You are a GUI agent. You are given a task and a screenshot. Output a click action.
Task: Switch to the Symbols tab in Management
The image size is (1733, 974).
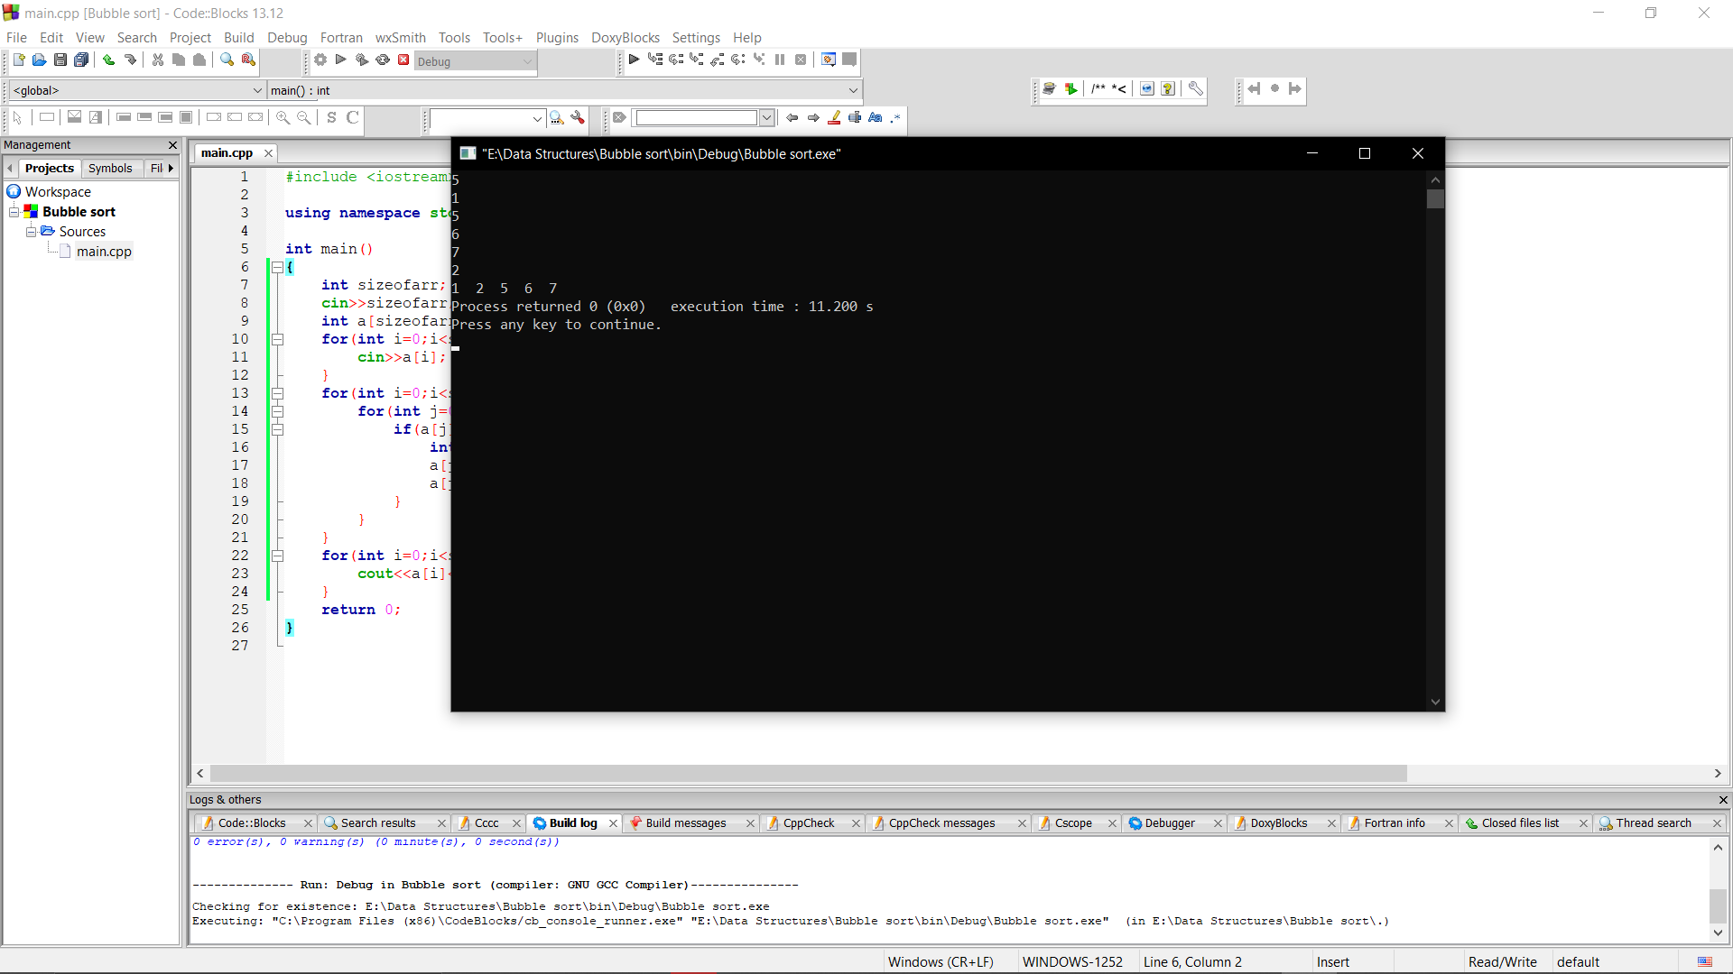[110, 169]
